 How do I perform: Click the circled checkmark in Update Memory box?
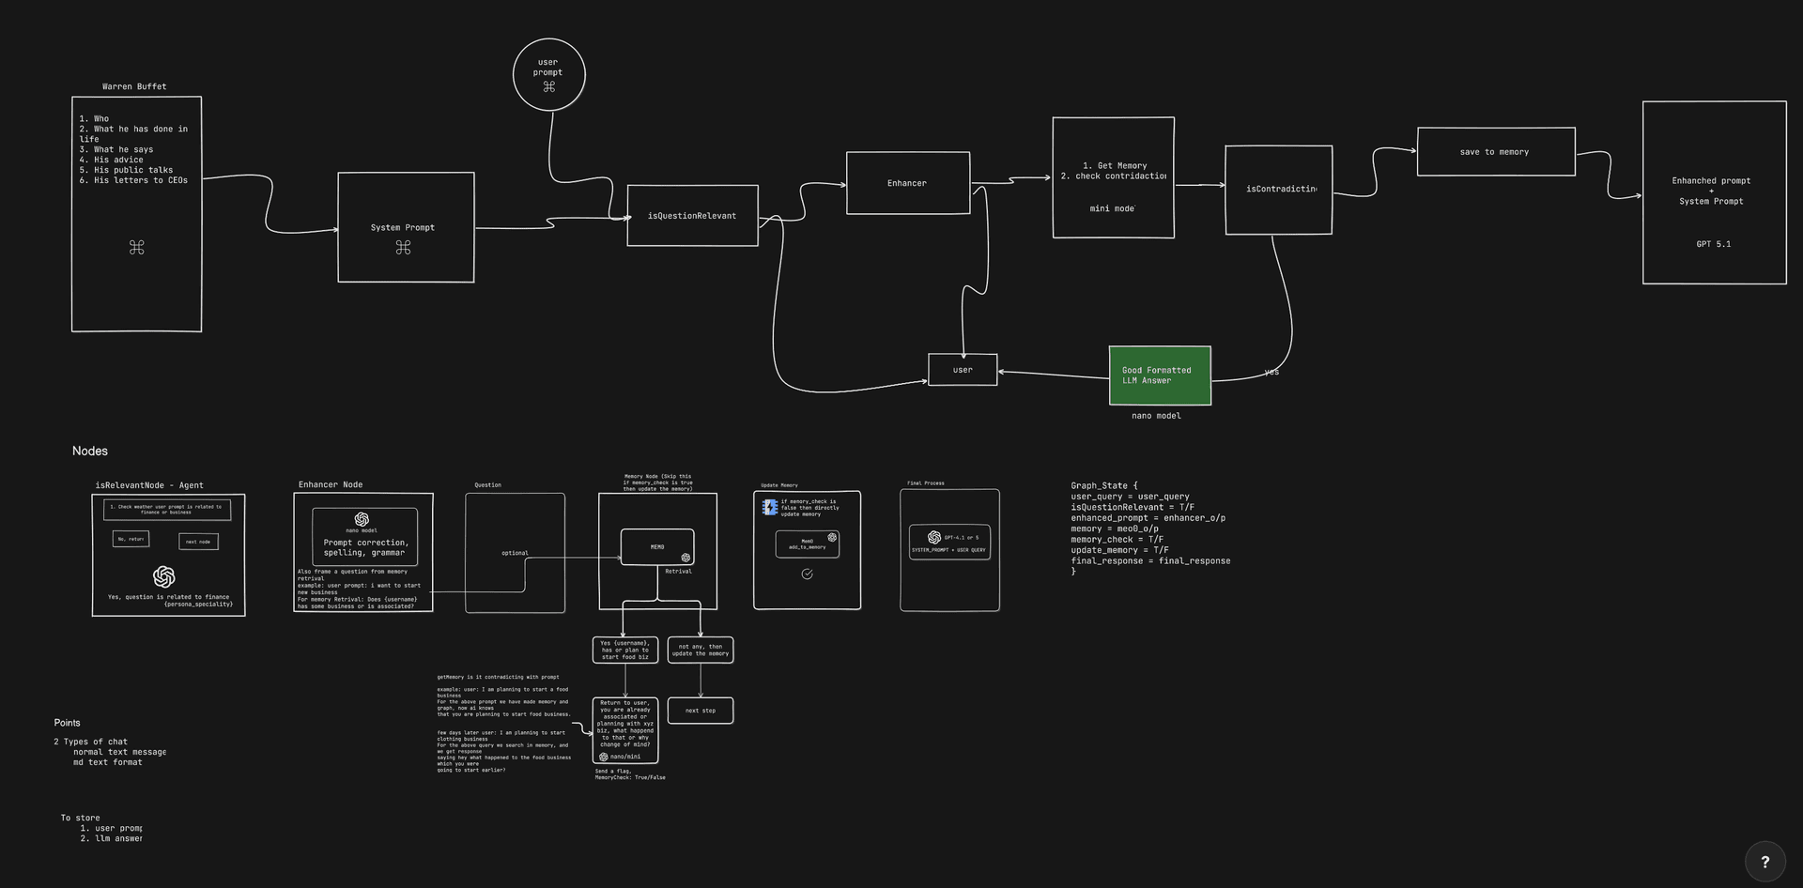tap(807, 574)
